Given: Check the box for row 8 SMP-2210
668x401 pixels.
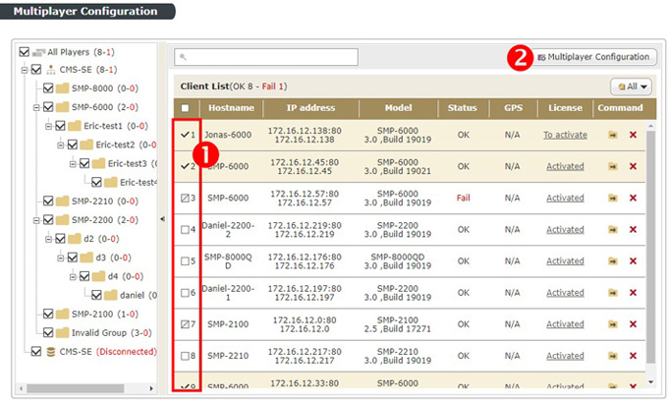Looking at the screenshot, I should pyautogui.click(x=185, y=356).
